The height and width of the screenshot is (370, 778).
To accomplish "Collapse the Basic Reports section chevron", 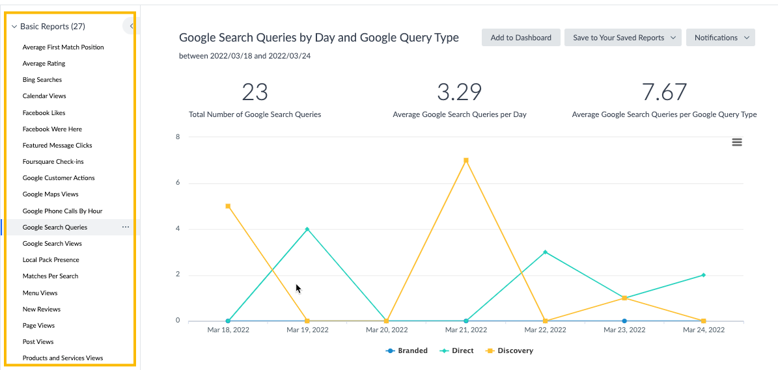I will (14, 27).
